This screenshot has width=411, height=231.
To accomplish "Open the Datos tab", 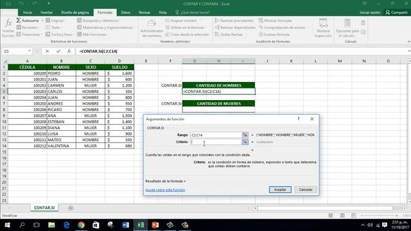I will coord(126,12).
